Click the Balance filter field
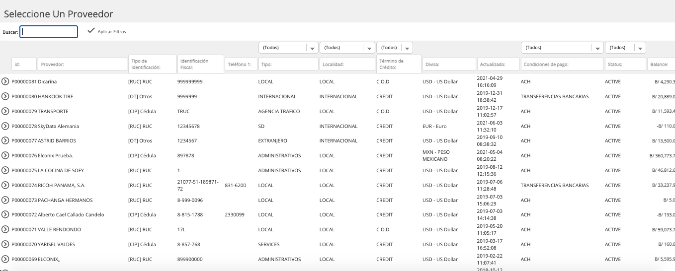675x271 pixels. pyautogui.click(x=661, y=64)
